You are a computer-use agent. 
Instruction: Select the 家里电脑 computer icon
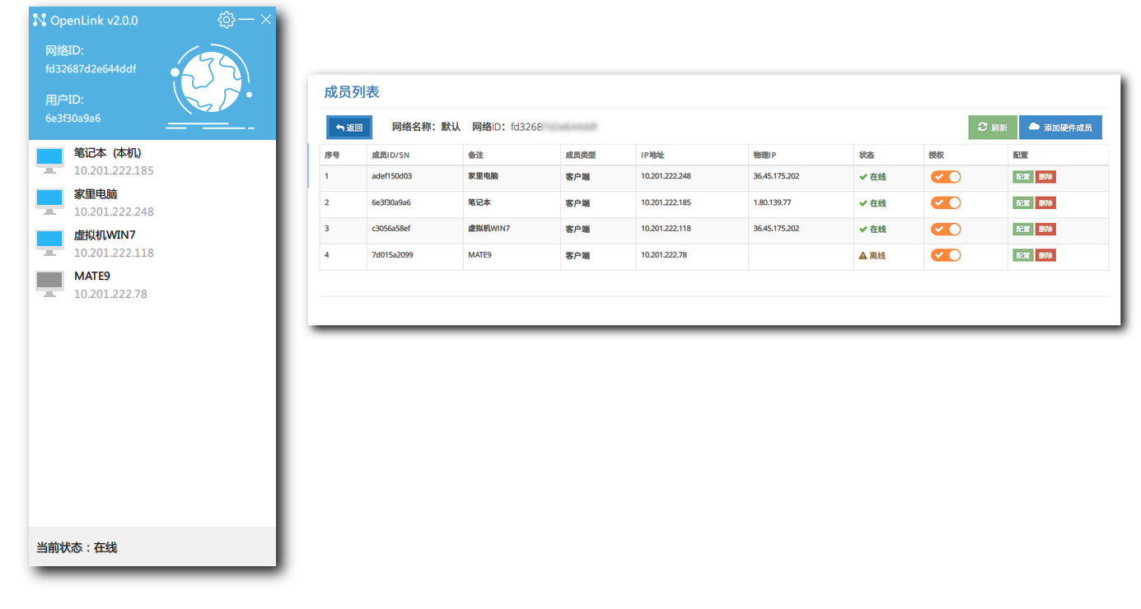click(x=49, y=201)
